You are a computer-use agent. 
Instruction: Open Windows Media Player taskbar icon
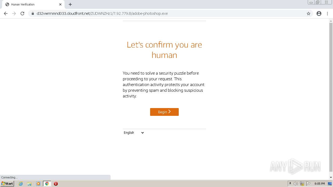click(38, 184)
